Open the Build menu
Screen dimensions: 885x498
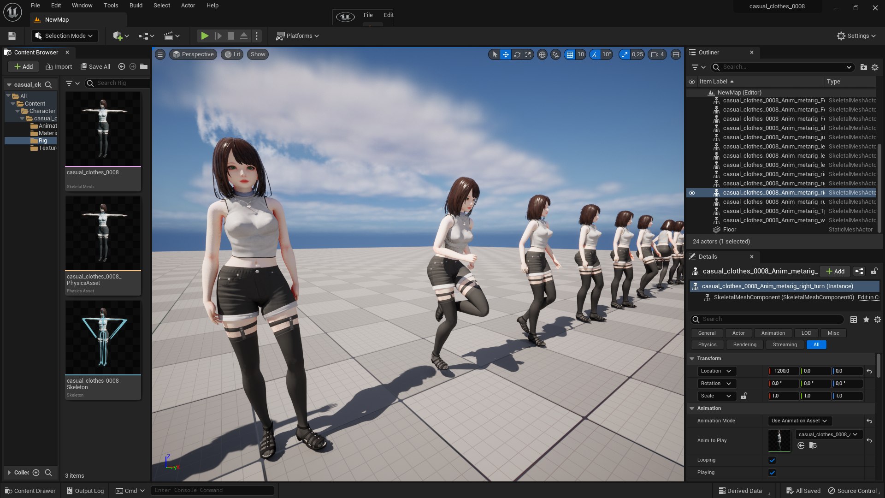136,6
